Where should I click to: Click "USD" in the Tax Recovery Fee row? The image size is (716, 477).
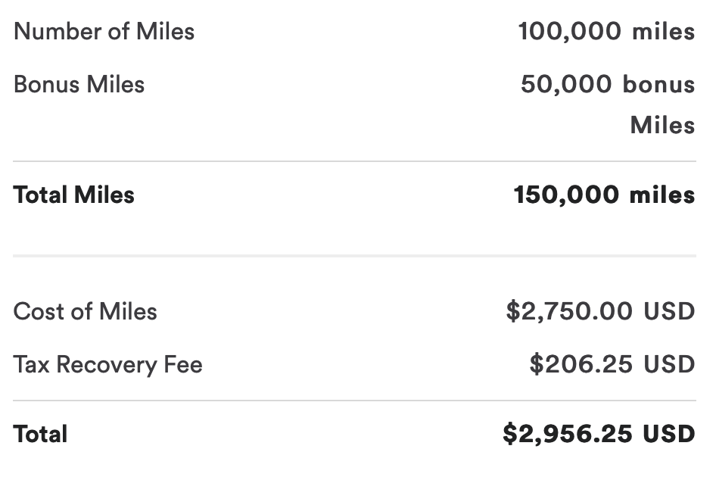click(669, 365)
